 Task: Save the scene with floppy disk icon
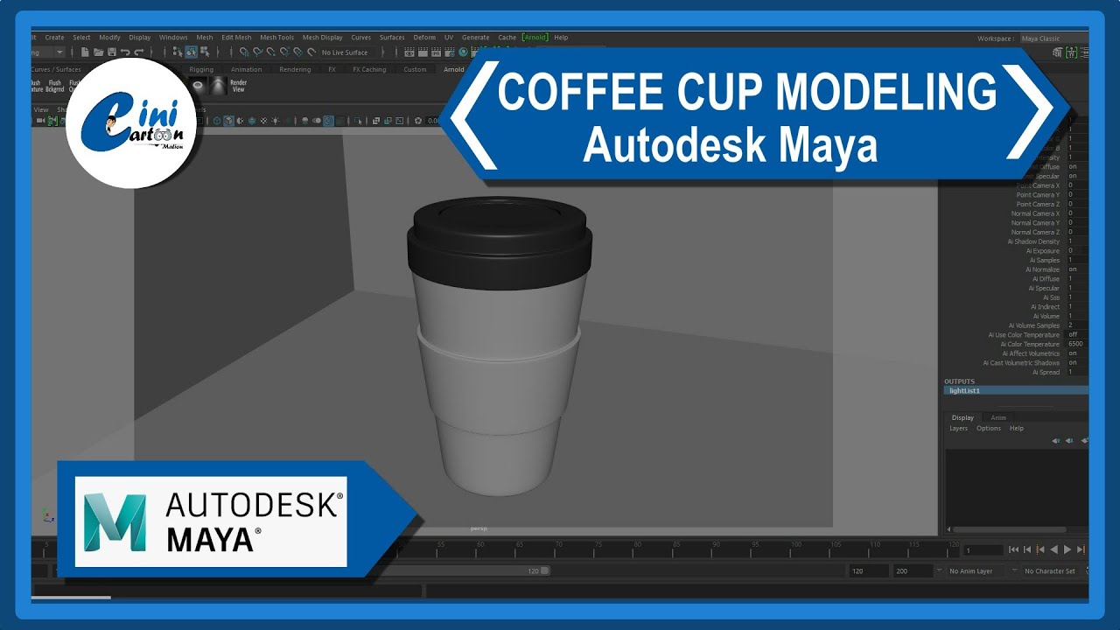coord(111,52)
